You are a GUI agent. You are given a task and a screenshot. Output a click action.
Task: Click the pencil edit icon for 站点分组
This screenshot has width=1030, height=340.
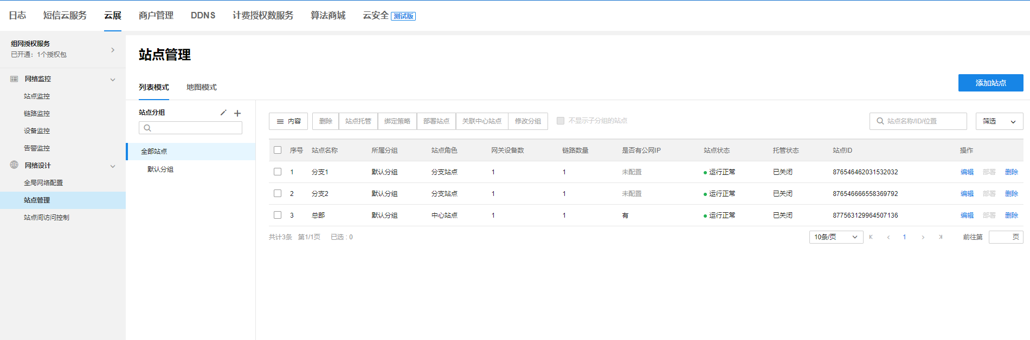(x=223, y=113)
